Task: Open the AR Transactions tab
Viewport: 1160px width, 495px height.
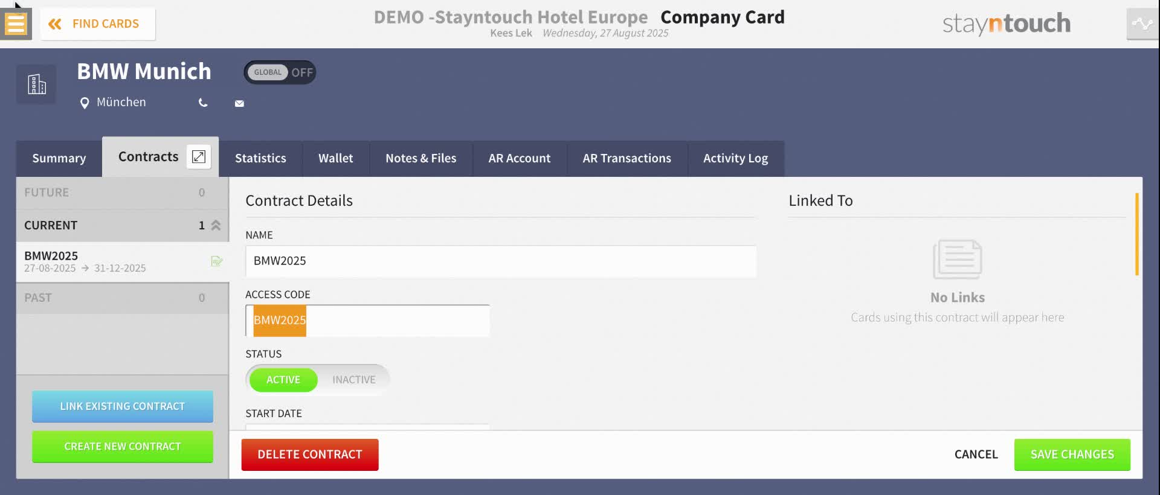Action: [x=627, y=159]
